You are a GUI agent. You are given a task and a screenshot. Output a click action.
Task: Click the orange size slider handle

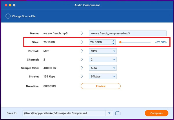pyautogui.click(x=120, y=42)
